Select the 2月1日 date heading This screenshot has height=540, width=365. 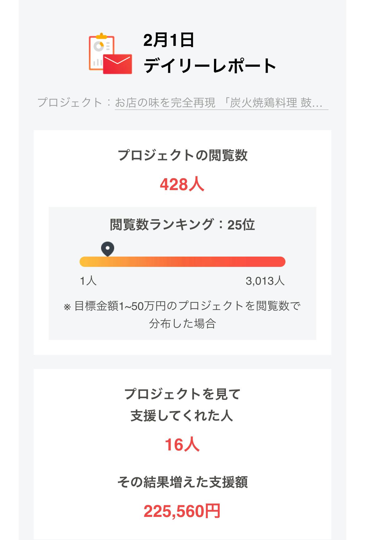point(169,40)
